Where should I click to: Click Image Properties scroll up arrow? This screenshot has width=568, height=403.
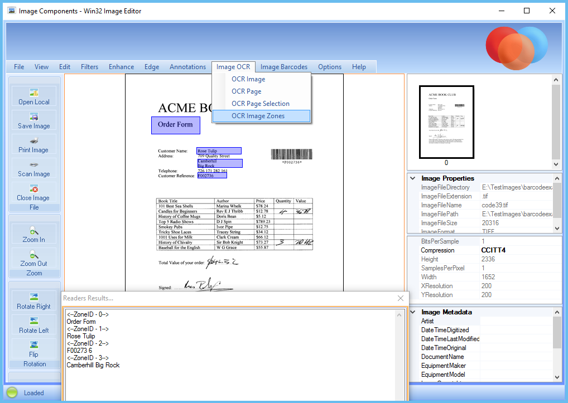tap(557, 178)
